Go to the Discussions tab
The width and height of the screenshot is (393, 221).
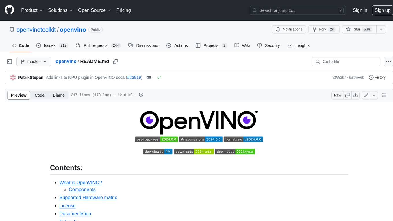143,45
